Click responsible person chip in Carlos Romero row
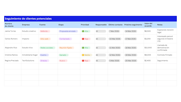 pyautogui.click(x=101, y=39)
